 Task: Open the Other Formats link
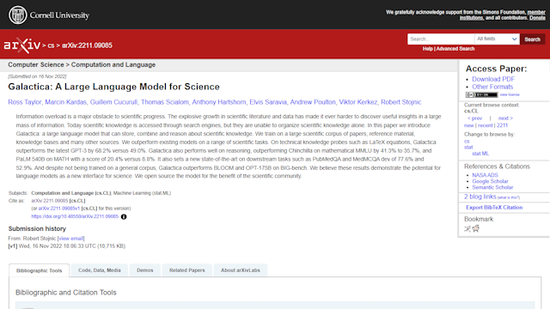(x=492, y=87)
